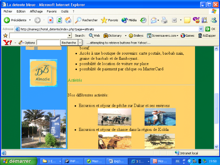This screenshot has width=220, height=165.
Task: Click the BB Almadie logo image
Action: [x=43, y=73]
